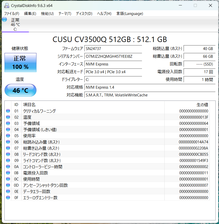Select the シリアルナンバー text field
Screen dimensions: 219x224
click(x=113, y=56)
